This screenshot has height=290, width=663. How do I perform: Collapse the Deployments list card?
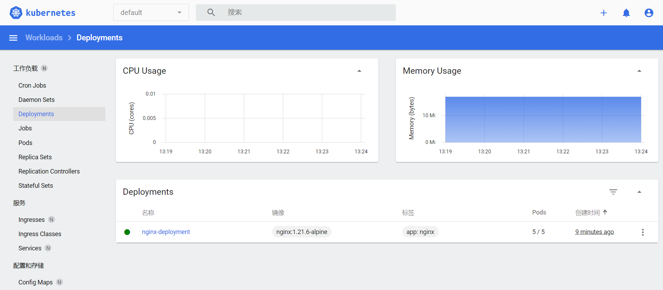(639, 192)
